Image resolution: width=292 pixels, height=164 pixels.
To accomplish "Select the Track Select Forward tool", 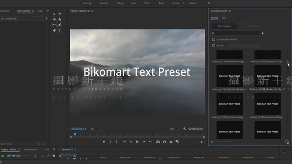I will pos(60,14).
